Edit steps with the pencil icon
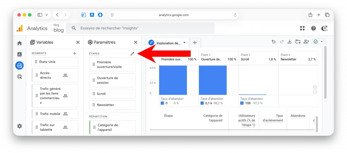The height and width of the screenshot is (153, 347). coord(132,53)
